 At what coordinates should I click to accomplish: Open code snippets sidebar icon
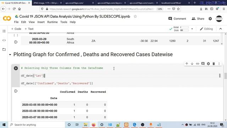point(4,40)
